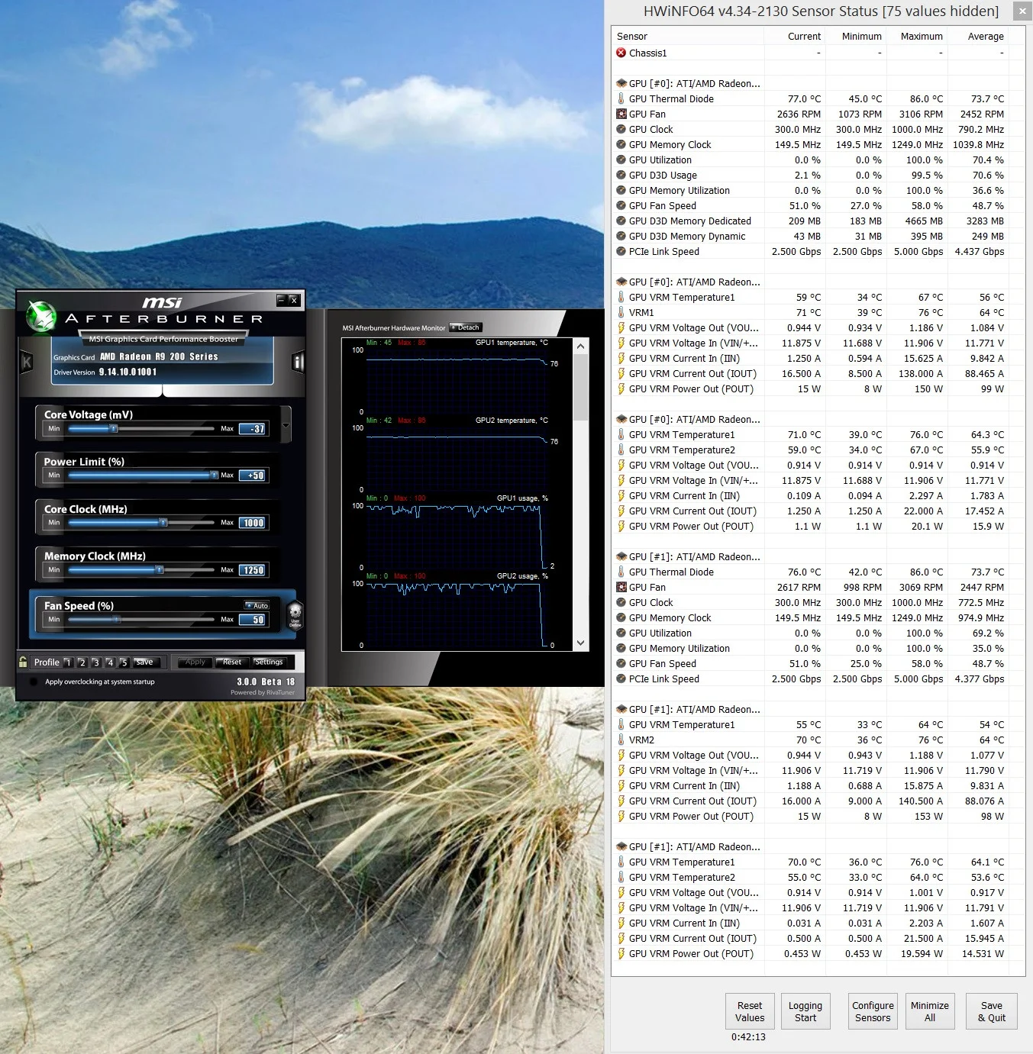The image size is (1033, 1054).
Task: Click the hardware monitor scroll down arrow
Action: (581, 643)
